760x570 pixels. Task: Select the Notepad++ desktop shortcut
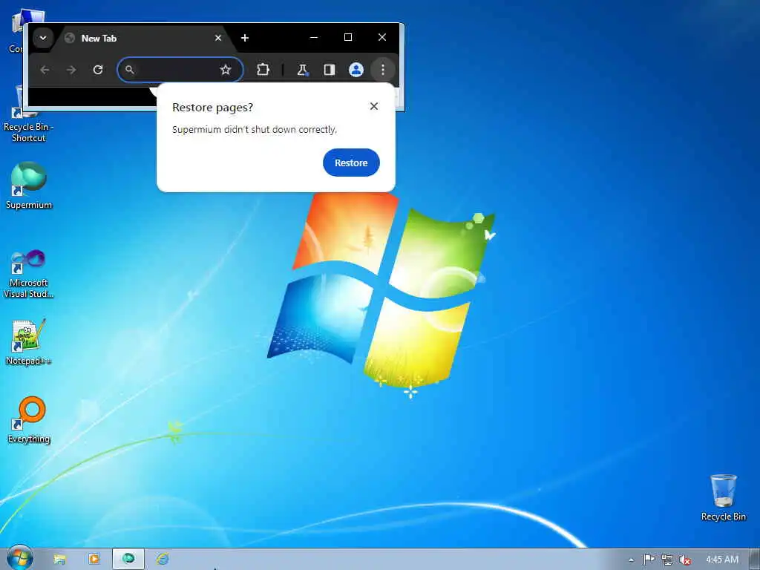coord(29,342)
